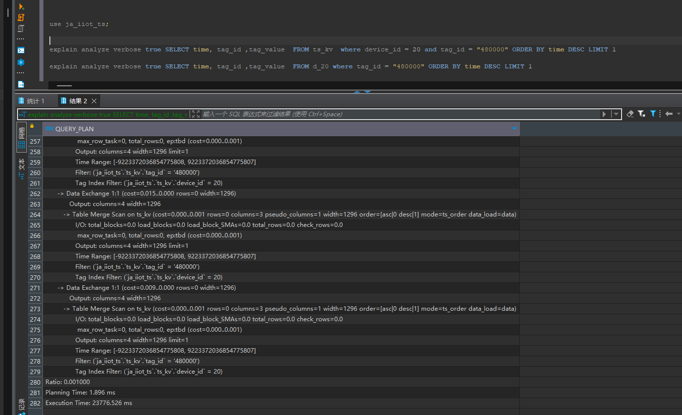Click the blue funnel filter icon
This screenshot has width=682, height=415.
(653, 114)
